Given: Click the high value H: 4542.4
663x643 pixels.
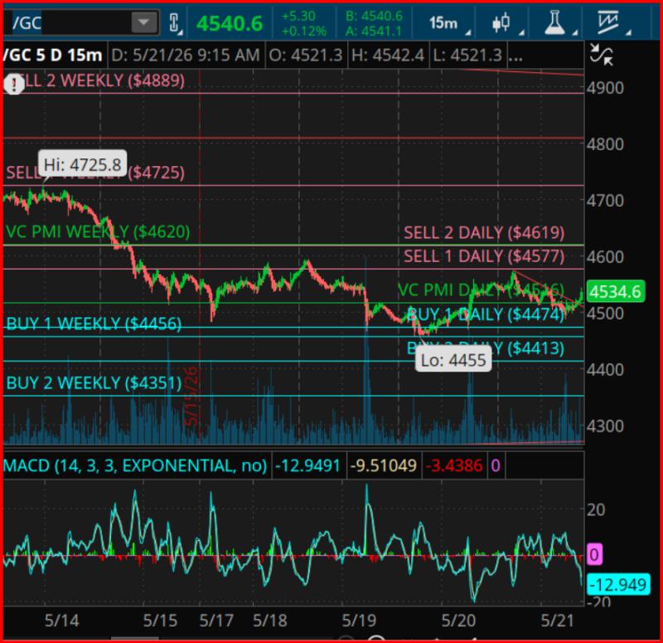Looking at the screenshot, I should [387, 55].
